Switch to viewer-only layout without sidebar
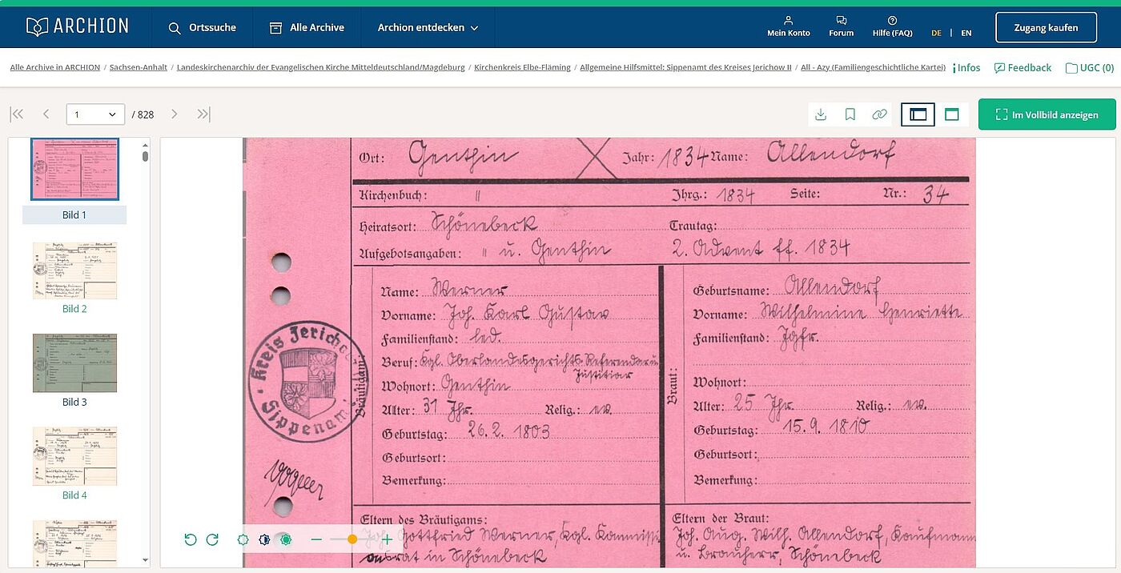This screenshot has height=573, width=1121. [x=951, y=114]
